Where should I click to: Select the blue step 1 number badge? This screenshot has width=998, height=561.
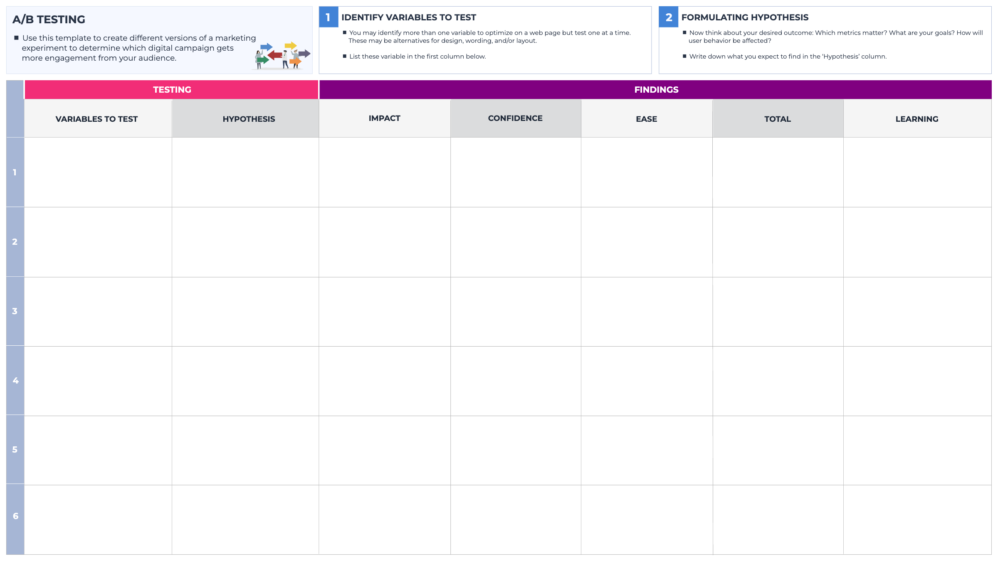point(329,17)
